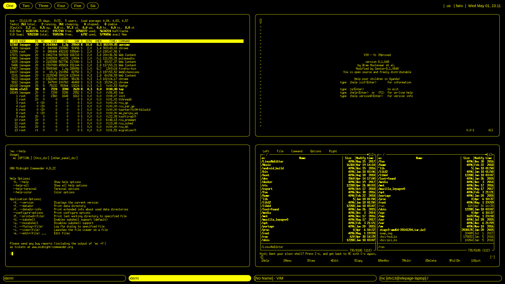This screenshot has width=505, height=284.
Task: Open the Right menu in Midnight Commander
Action: [x=333, y=151]
